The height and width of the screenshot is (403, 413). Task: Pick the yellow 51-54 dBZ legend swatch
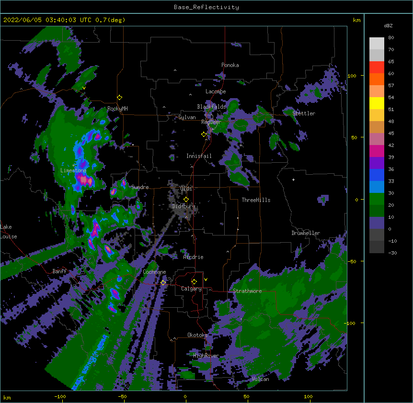[377, 103]
